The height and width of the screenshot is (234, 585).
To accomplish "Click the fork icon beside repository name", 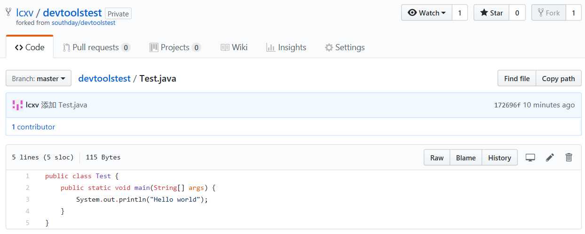I will click(x=8, y=13).
